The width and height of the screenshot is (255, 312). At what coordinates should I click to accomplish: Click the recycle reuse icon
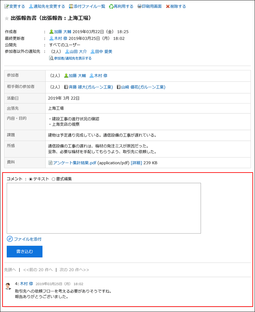(x=111, y=6)
